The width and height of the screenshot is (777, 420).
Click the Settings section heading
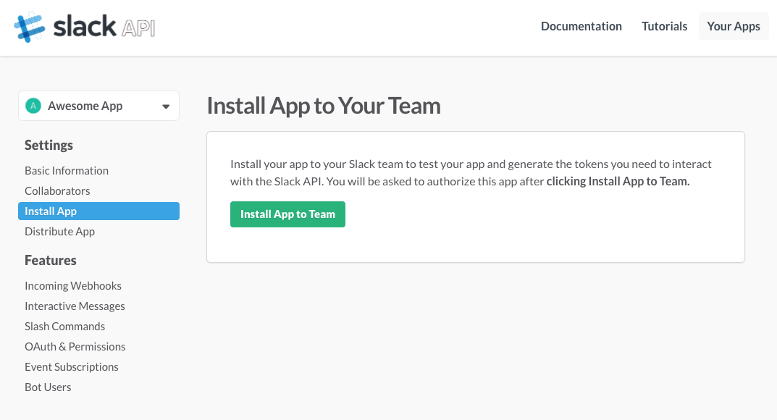pos(49,145)
